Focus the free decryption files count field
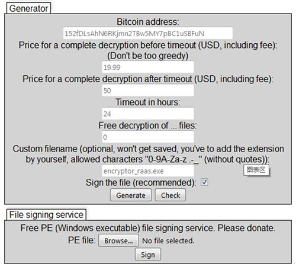The width and height of the screenshot is (296, 267). pos(147,137)
